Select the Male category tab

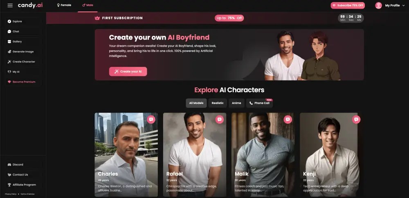[88, 5]
